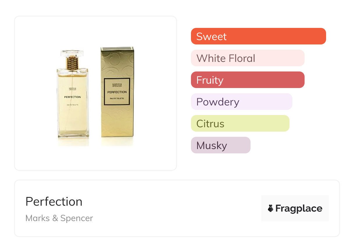This screenshot has width=354, height=251.
Task: Choose the Powdery accord bar
Action: click(242, 102)
